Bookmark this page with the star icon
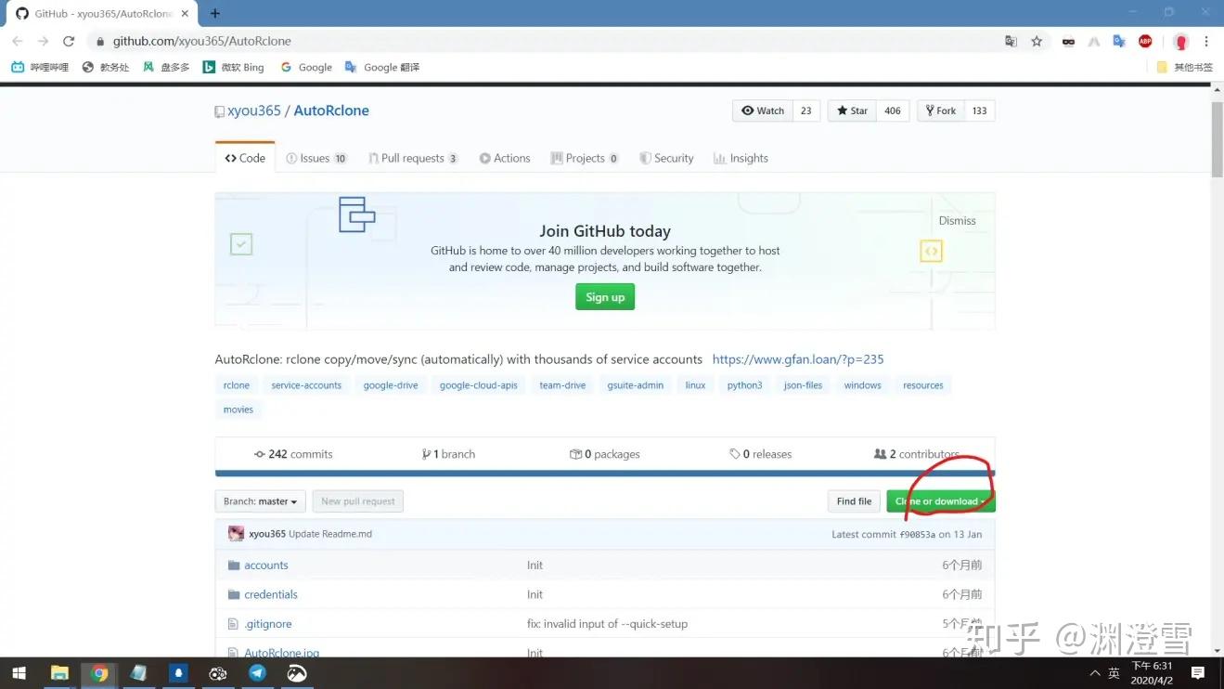The image size is (1224, 689). (x=1037, y=41)
